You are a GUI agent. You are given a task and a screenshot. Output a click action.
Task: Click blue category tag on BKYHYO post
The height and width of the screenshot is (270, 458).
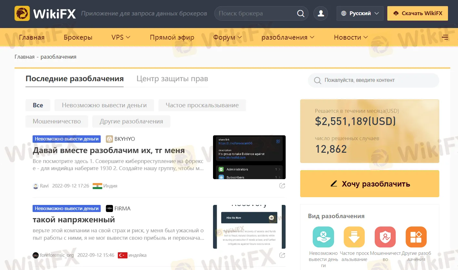tap(67, 139)
